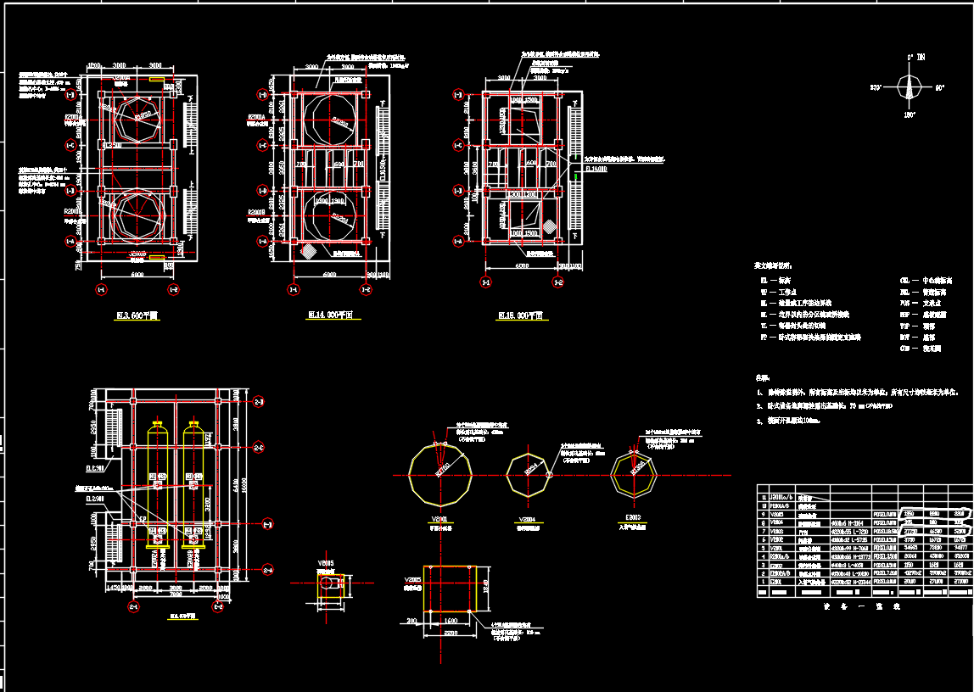Select grid bubble 2-C in lower-left plan
The width and height of the screenshot is (974, 692).
point(258,447)
